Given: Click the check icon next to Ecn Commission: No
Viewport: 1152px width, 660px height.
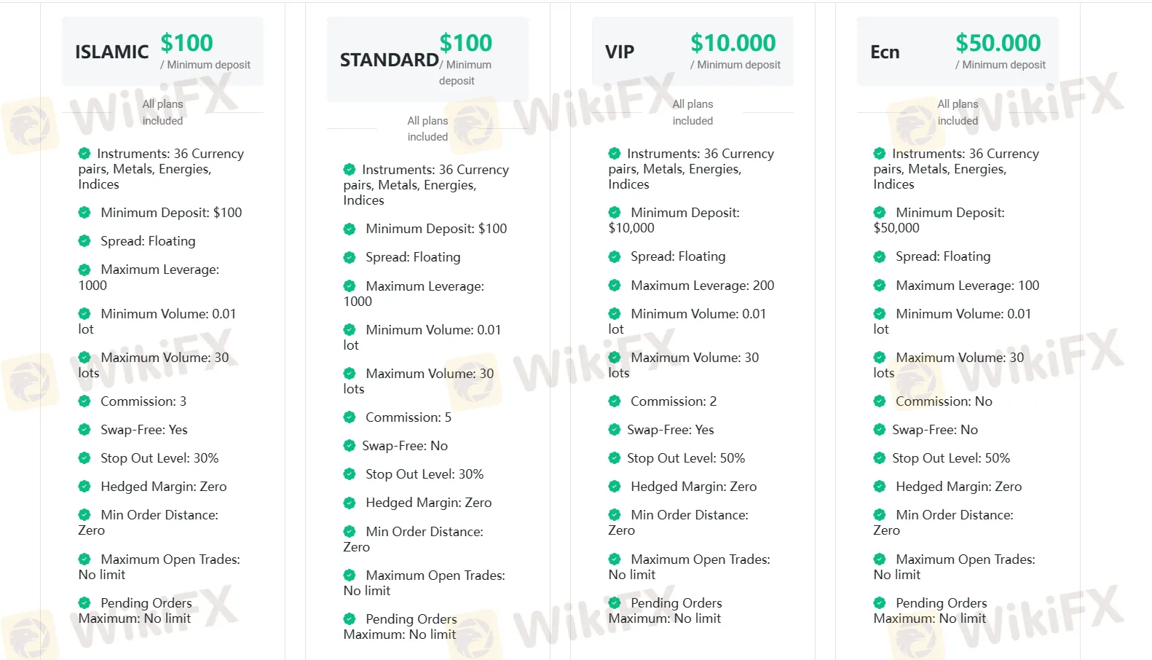Looking at the screenshot, I should point(880,401).
